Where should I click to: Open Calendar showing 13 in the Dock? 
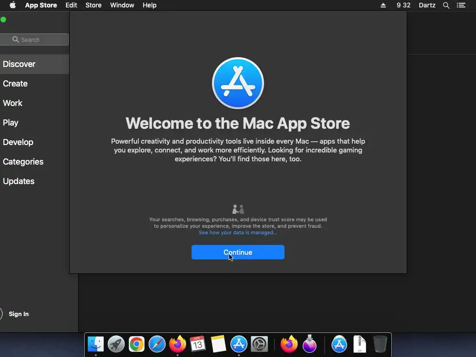[x=198, y=344]
